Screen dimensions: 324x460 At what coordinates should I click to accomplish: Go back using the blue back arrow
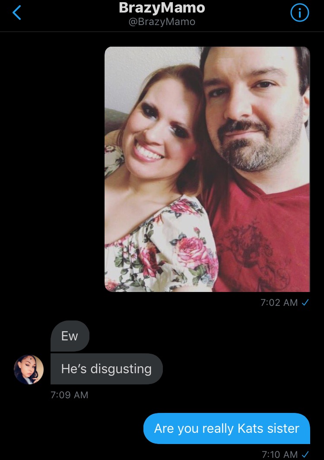point(17,13)
